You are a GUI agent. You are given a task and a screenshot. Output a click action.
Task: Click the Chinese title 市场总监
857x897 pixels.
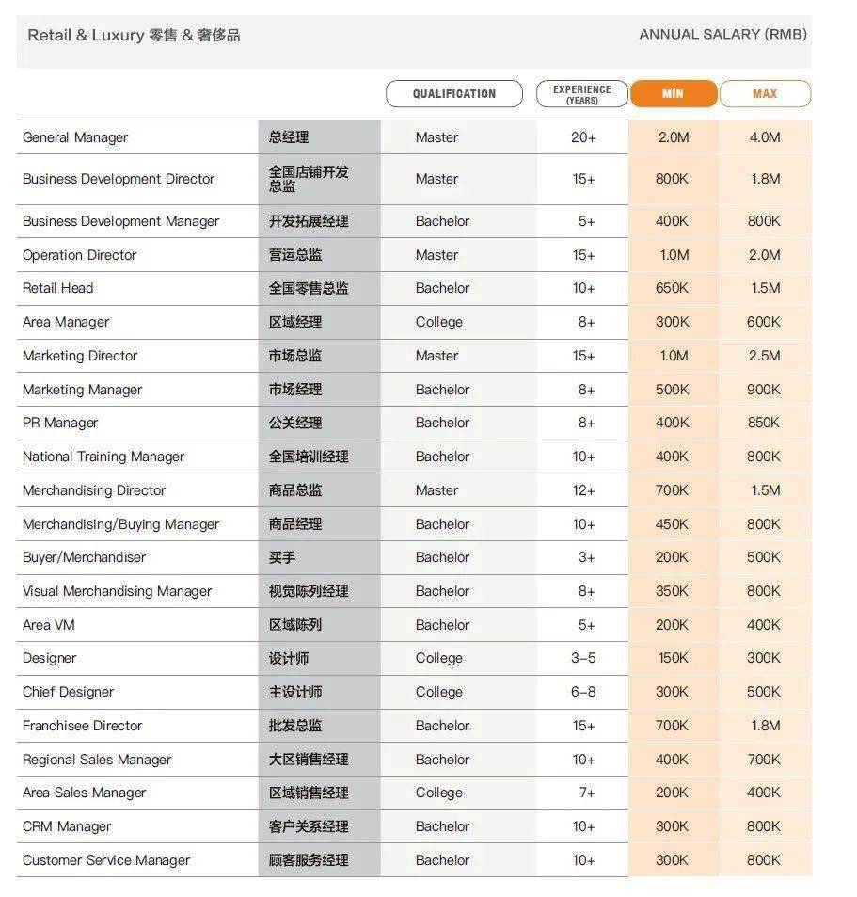(295, 356)
